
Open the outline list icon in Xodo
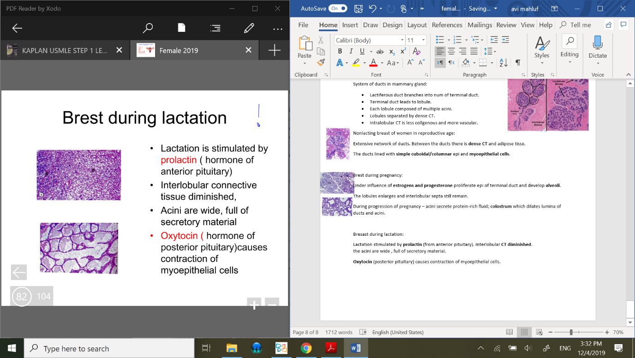pos(215,29)
